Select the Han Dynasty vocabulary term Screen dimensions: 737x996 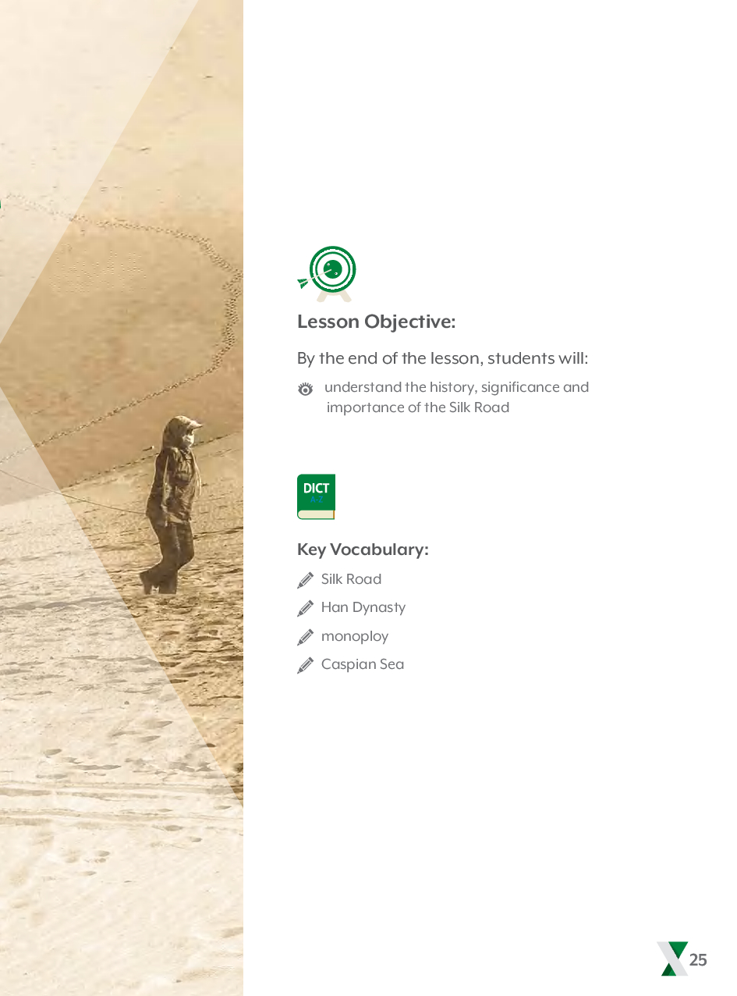coord(363,608)
